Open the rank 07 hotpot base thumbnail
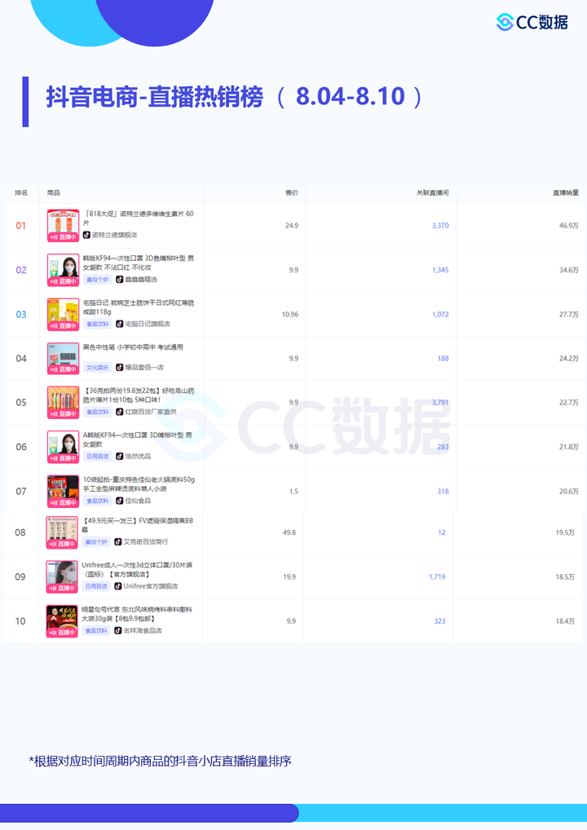This screenshot has height=830, width=587. click(x=63, y=491)
